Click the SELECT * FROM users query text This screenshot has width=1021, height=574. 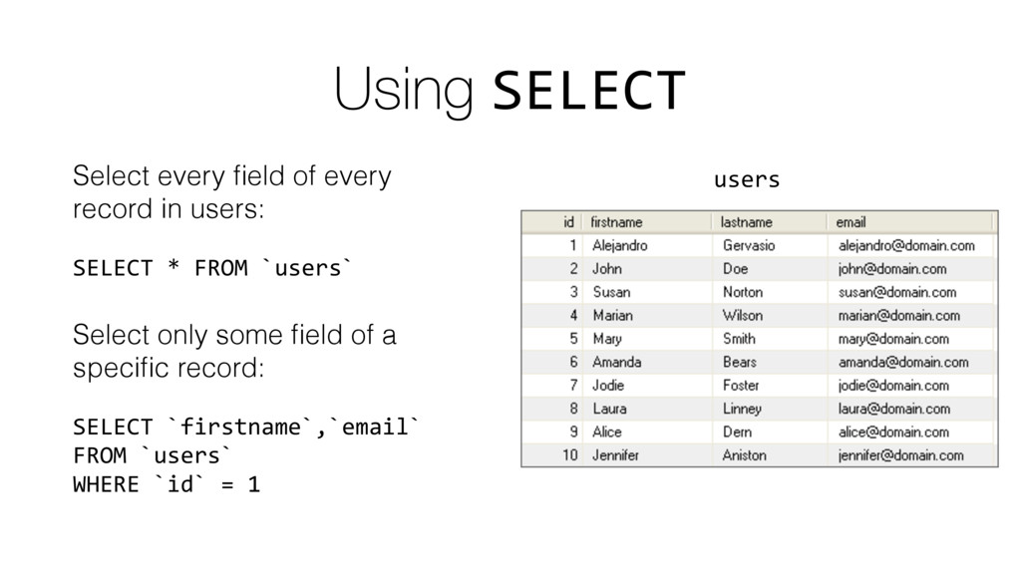click(212, 268)
